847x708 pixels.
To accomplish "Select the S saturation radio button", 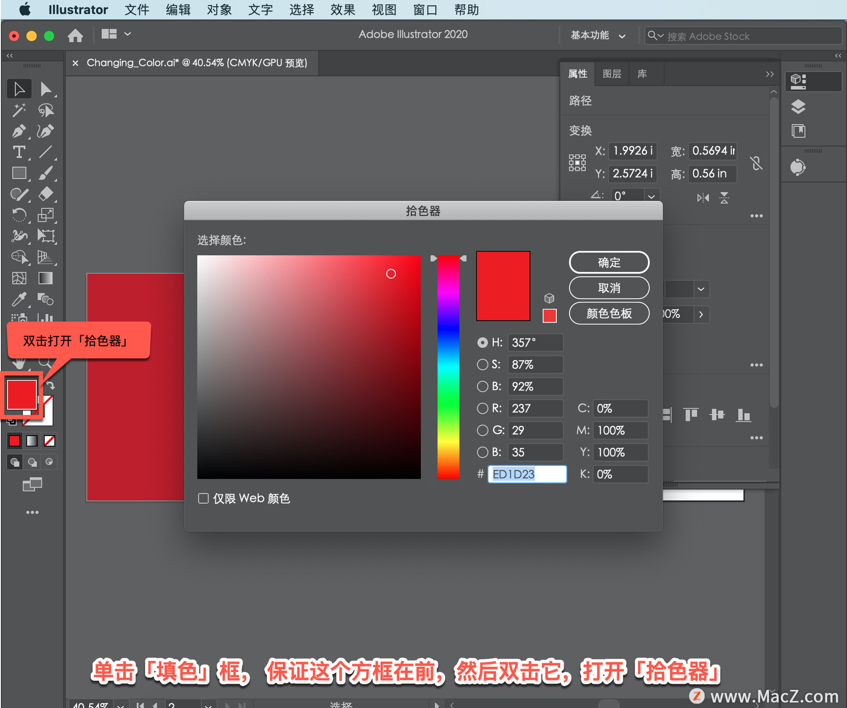I will pos(483,365).
